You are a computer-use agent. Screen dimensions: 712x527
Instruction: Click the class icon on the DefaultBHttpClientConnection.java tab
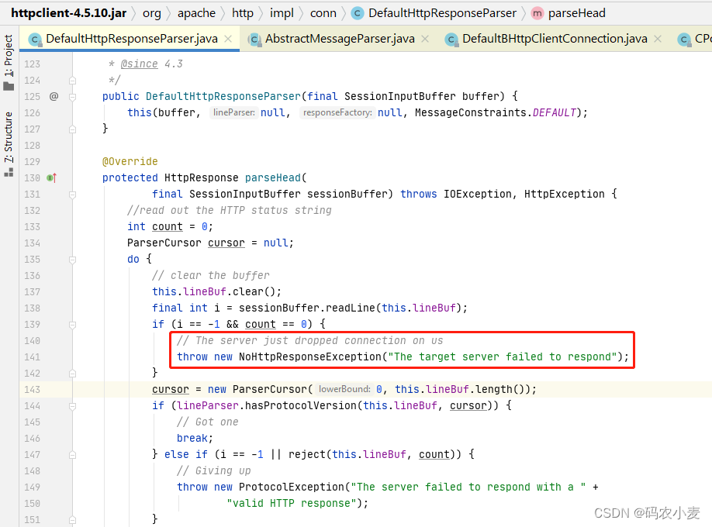point(451,40)
